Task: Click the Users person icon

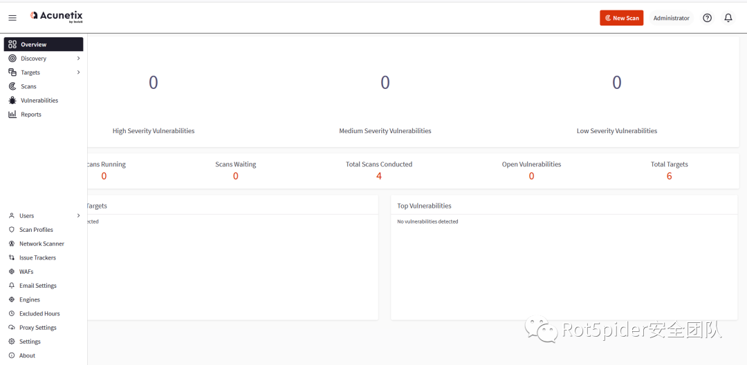Action: (12, 216)
